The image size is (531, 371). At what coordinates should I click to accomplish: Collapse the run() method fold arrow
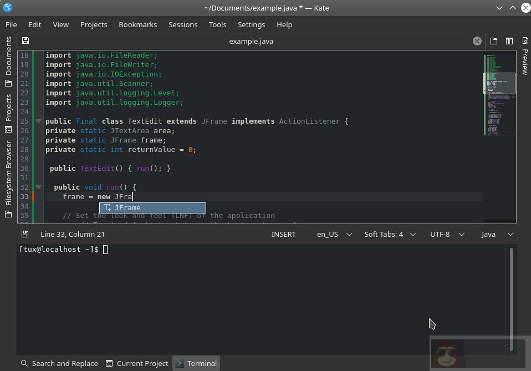38,187
